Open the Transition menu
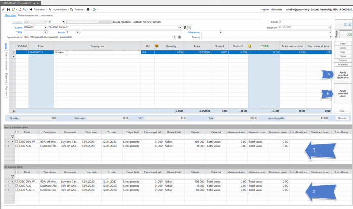 (x=41, y=9)
